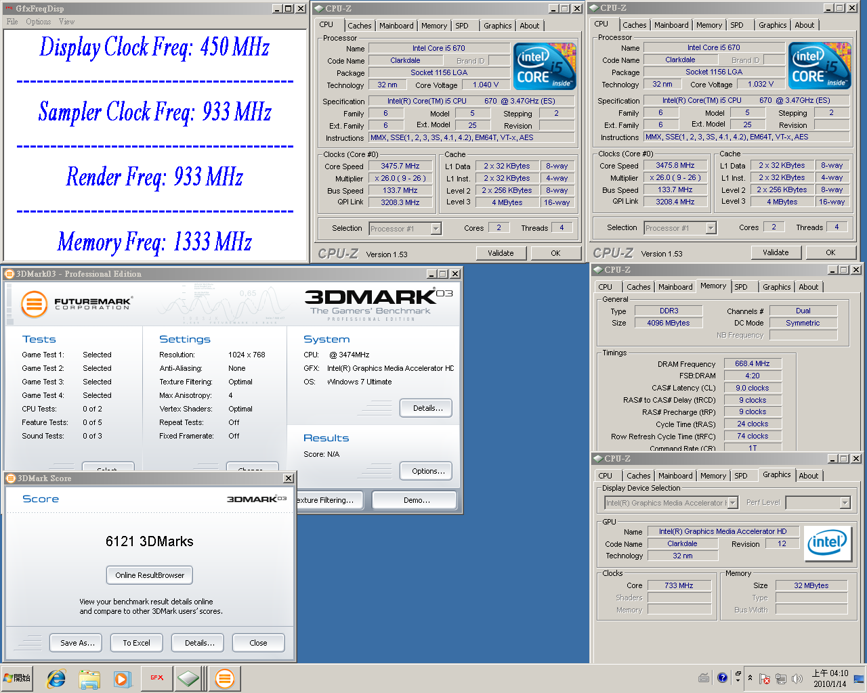867x693 pixels.
Task: Click the memory Size 4096 MBytes field
Action: click(x=669, y=323)
